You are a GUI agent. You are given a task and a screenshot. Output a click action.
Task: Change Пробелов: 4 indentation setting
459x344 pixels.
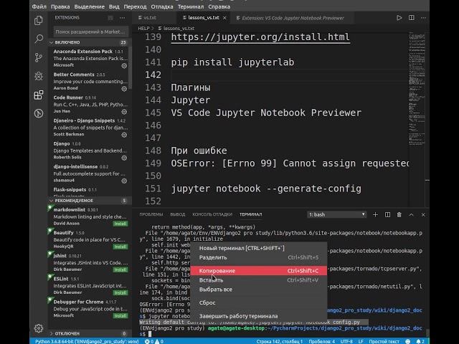point(321,341)
